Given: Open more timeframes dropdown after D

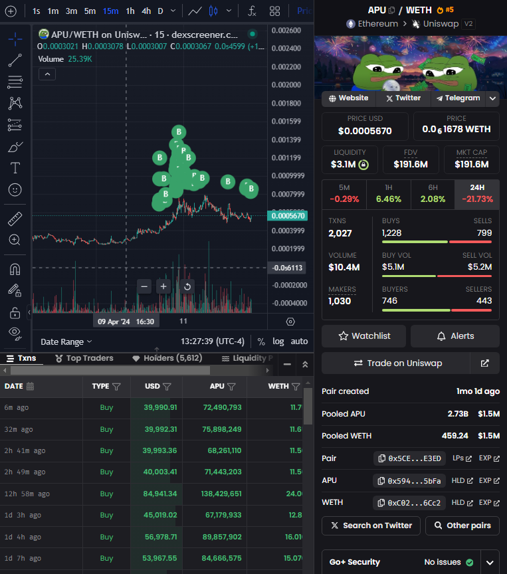Looking at the screenshot, I should pos(173,11).
